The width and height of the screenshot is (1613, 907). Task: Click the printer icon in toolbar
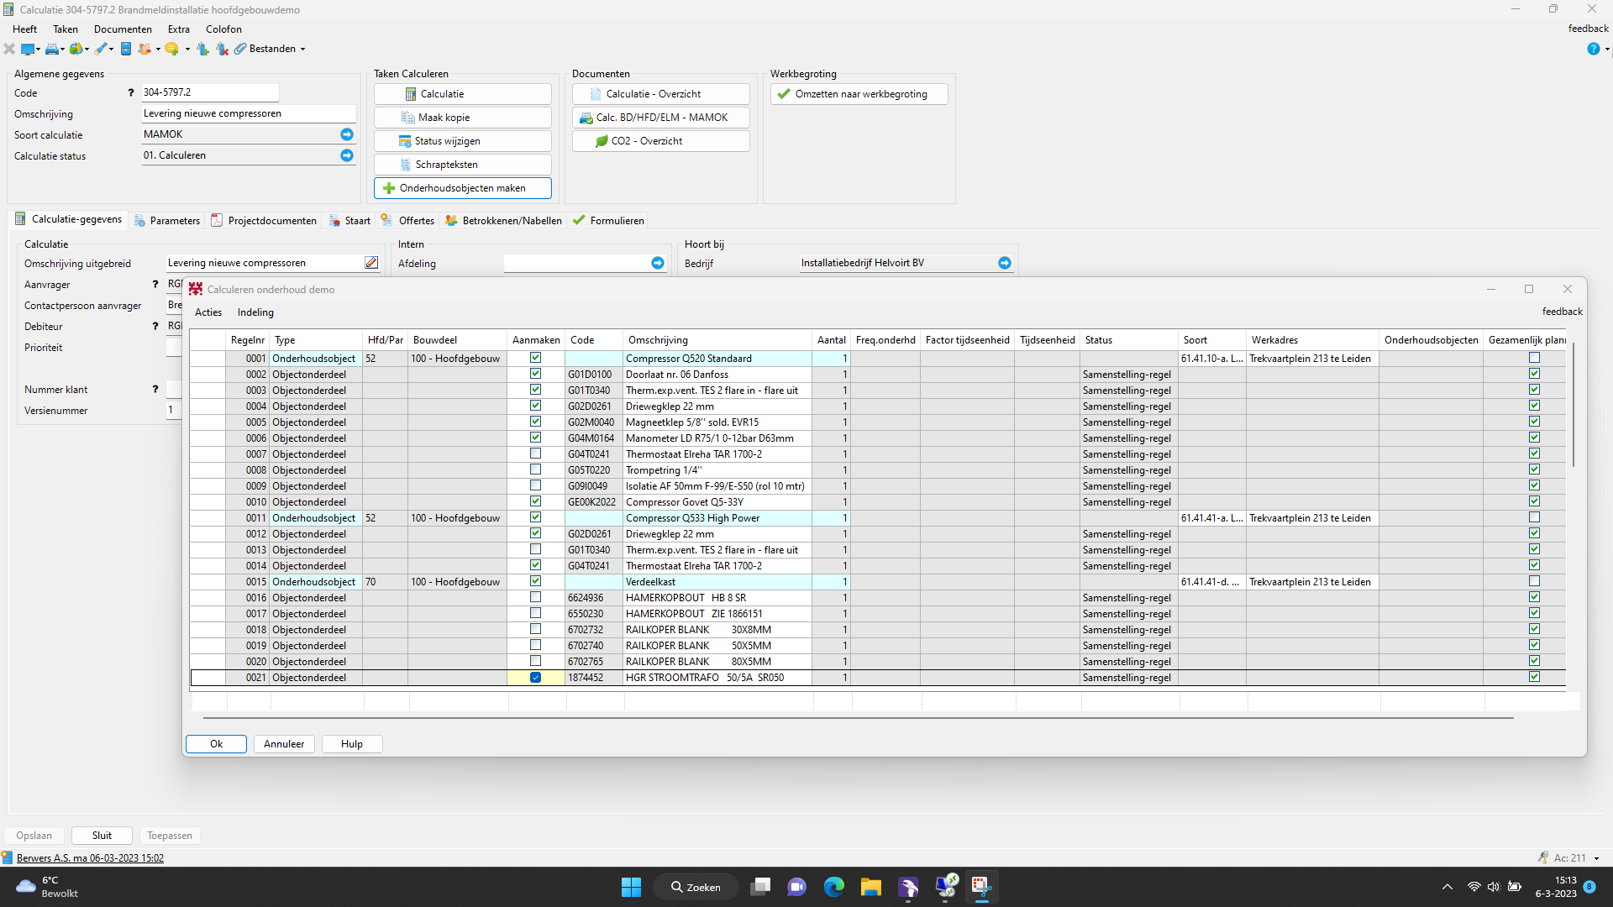pos(52,49)
